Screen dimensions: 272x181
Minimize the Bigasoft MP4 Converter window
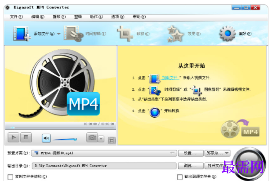(236, 8)
